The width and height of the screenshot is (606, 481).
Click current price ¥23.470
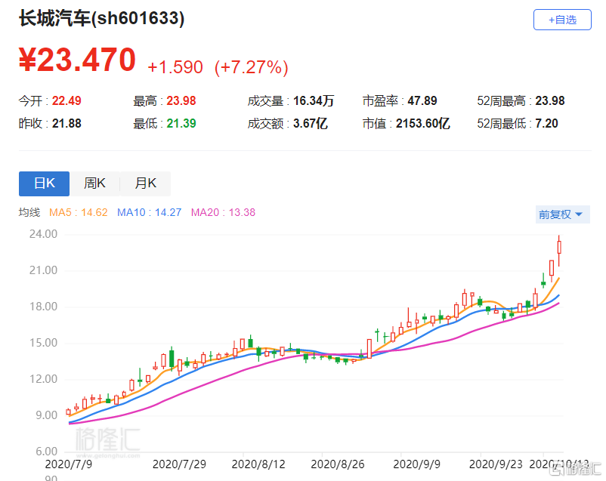(77, 60)
